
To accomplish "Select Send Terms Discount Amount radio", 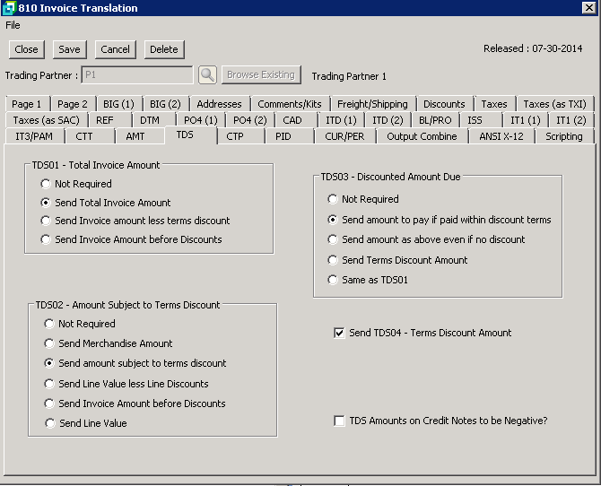I will pyautogui.click(x=333, y=260).
